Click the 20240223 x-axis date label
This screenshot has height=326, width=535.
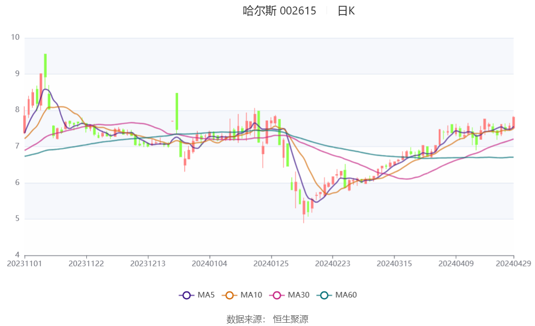point(333,264)
